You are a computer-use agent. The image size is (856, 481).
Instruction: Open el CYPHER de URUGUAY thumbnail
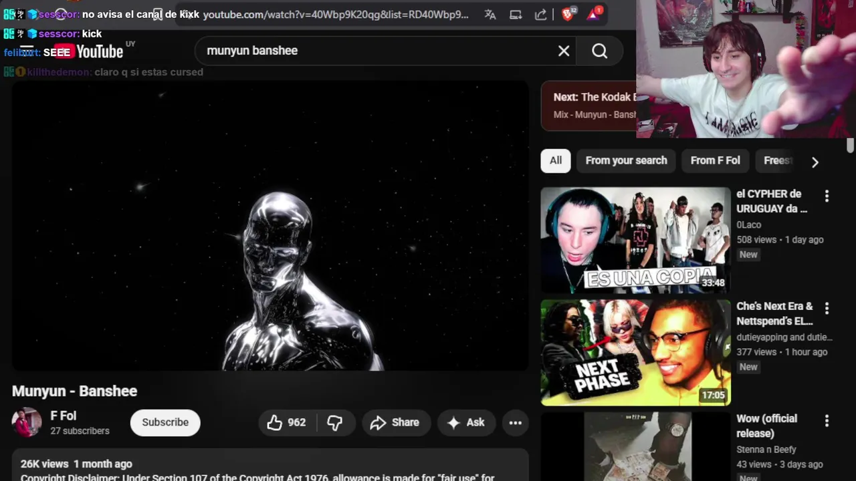tap(635, 240)
